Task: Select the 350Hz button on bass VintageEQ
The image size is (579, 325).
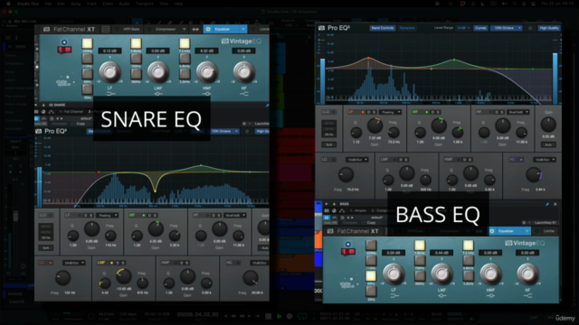Action: click(420, 276)
